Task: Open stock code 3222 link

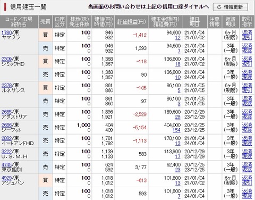Action: point(6,152)
